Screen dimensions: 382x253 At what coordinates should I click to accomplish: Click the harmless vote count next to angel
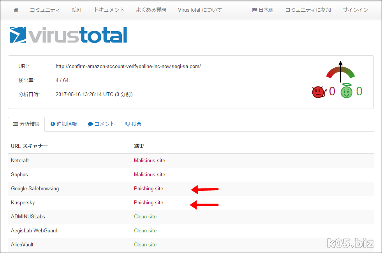(359, 91)
